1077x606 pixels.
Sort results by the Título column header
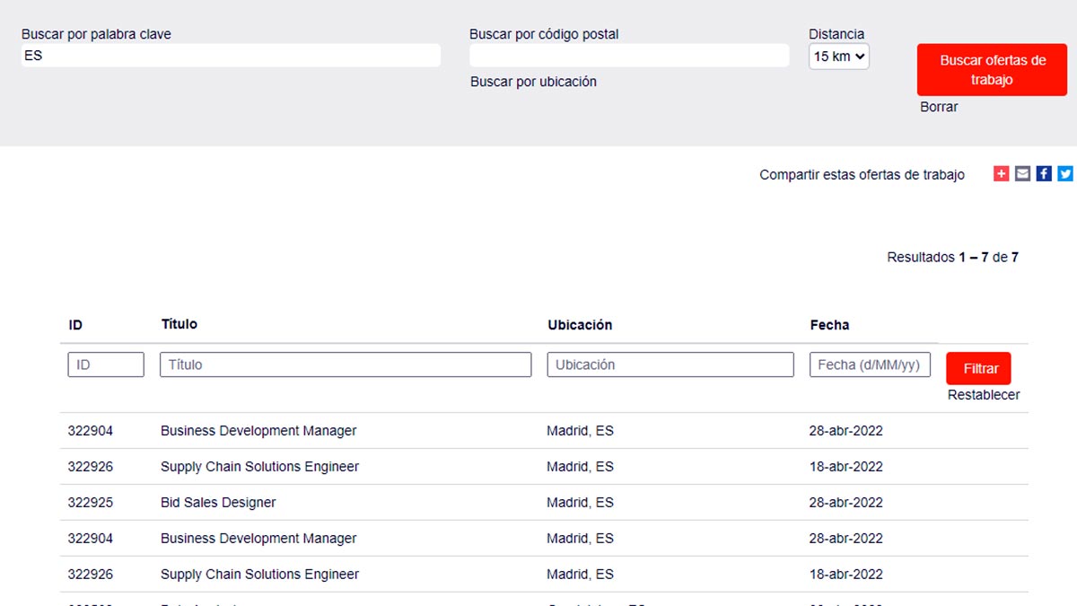click(x=179, y=324)
